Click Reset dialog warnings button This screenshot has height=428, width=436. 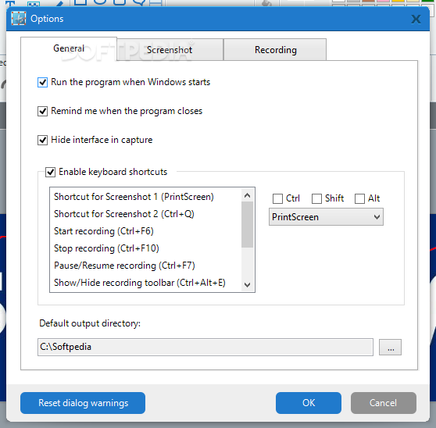83,403
